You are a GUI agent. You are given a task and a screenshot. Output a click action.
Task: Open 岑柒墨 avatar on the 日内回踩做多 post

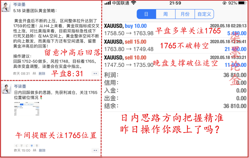(x=6, y=89)
